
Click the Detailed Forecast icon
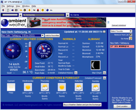(x=105, y=78)
